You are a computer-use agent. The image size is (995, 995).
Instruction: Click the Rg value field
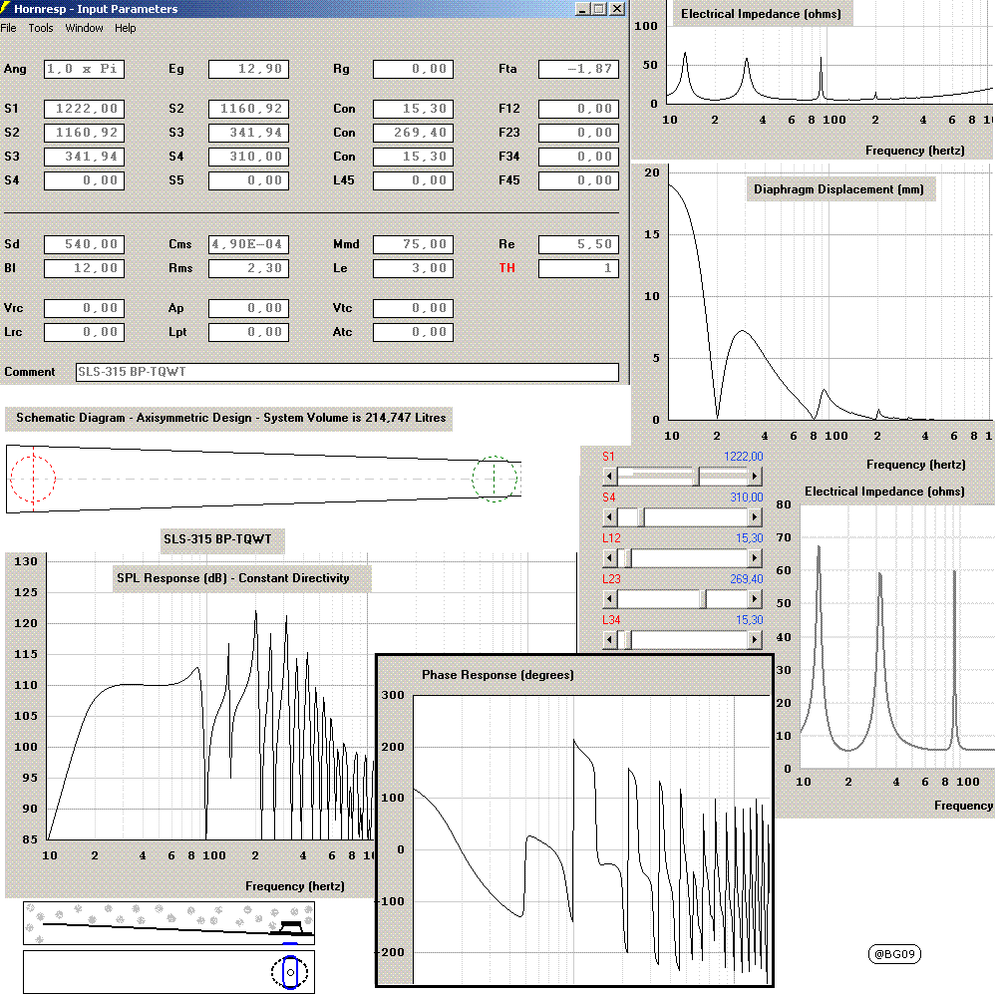413,69
